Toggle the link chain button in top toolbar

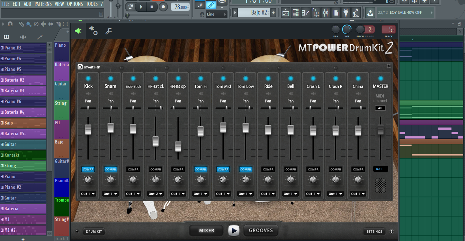pos(211,5)
